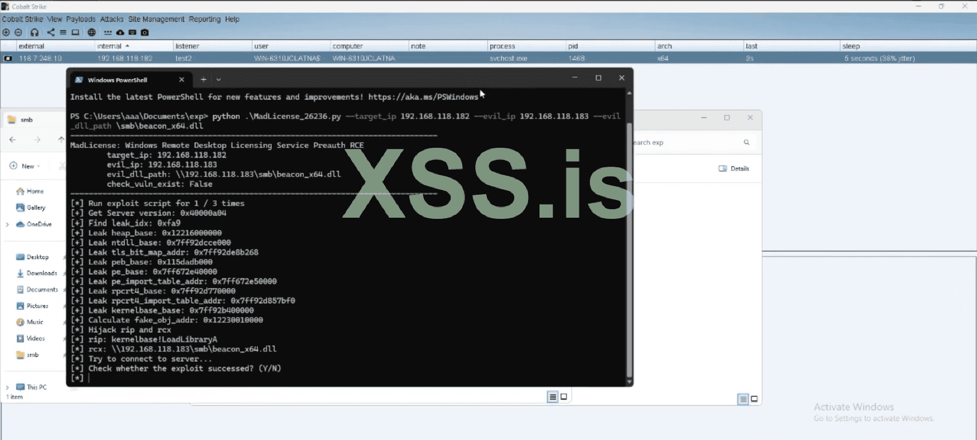Image resolution: width=977 pixels, height=440 pixels.
Task: Expand the OneDrive tree node
Action: pyautogui.click(x=7, y=225)
